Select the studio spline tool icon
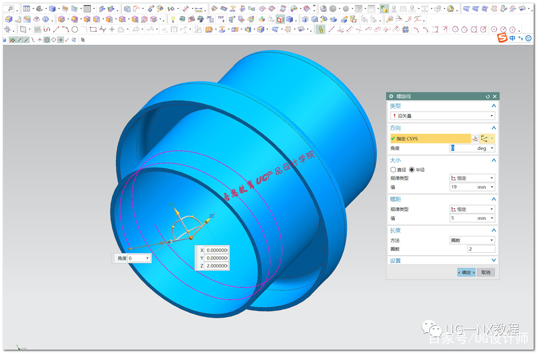This screenshot has height=353, width=537. 102,29
